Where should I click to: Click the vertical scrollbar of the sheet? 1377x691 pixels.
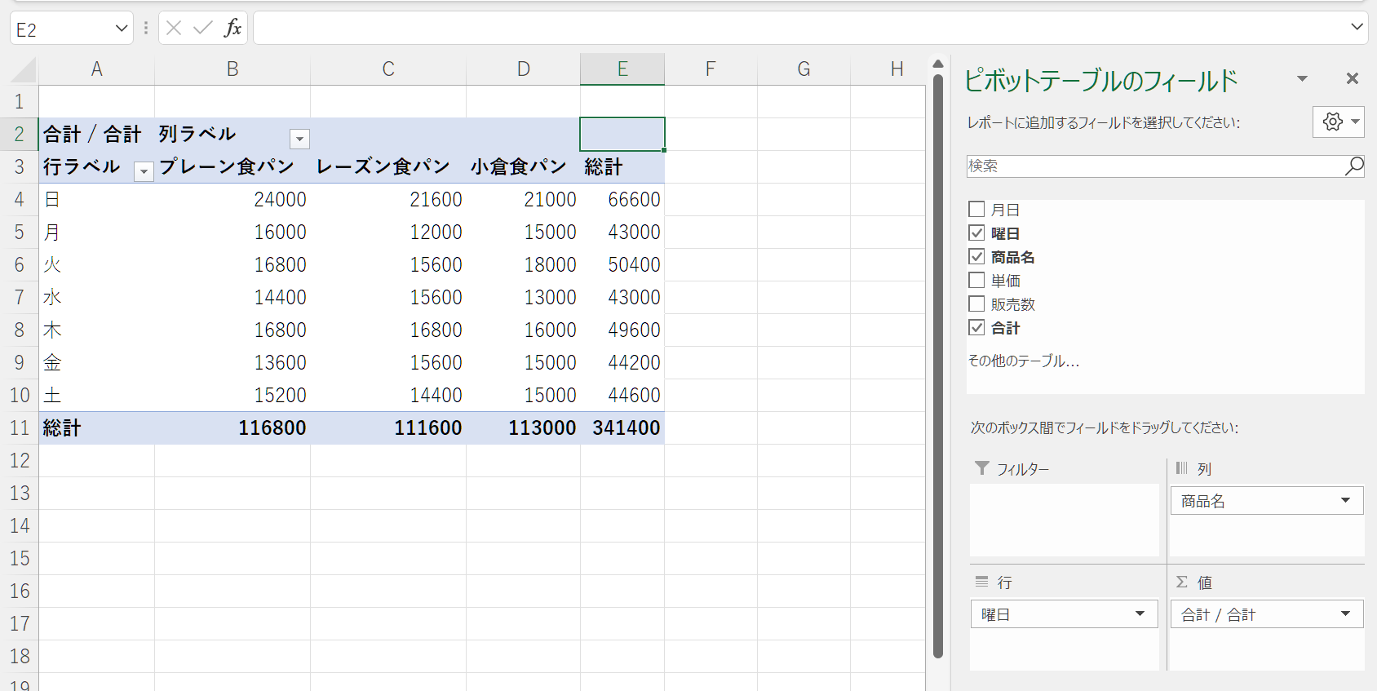click(938, 367)
